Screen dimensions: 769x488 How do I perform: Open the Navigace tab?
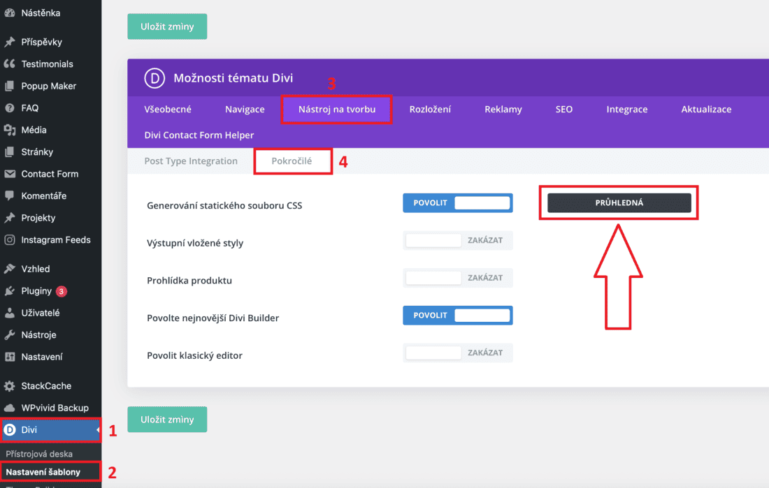245,110
